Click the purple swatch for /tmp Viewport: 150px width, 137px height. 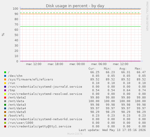5,90
